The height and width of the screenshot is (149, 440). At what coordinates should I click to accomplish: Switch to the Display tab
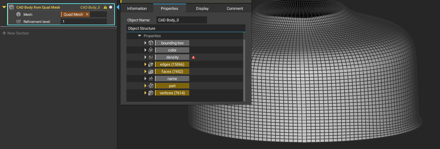[x=202, y=8]
